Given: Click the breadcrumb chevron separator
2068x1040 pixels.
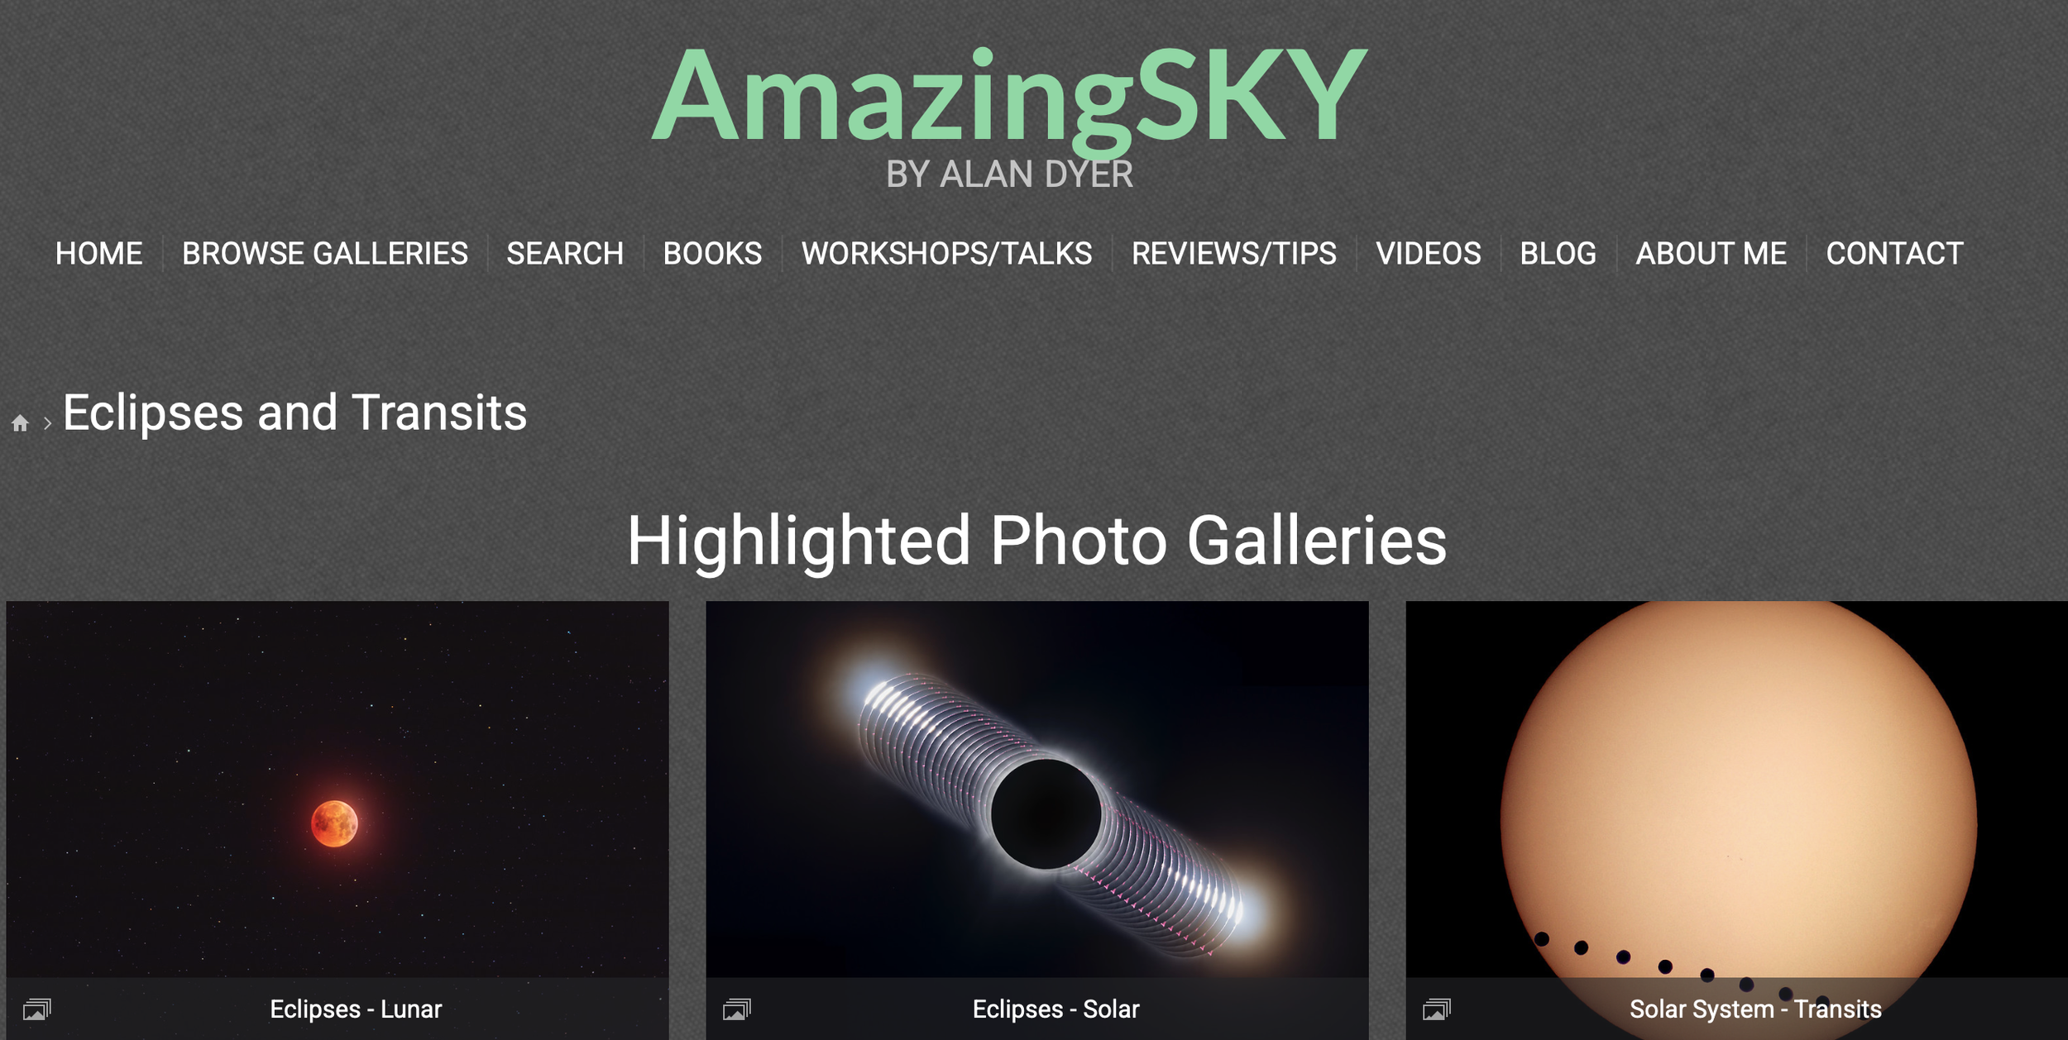Looking at the screenshot, I should point(47,423).
